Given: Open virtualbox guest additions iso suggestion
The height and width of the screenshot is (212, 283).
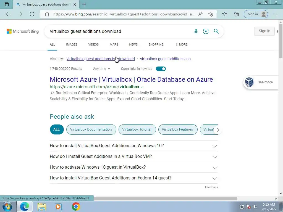Looking at the screenshot, I should [165, 59].
